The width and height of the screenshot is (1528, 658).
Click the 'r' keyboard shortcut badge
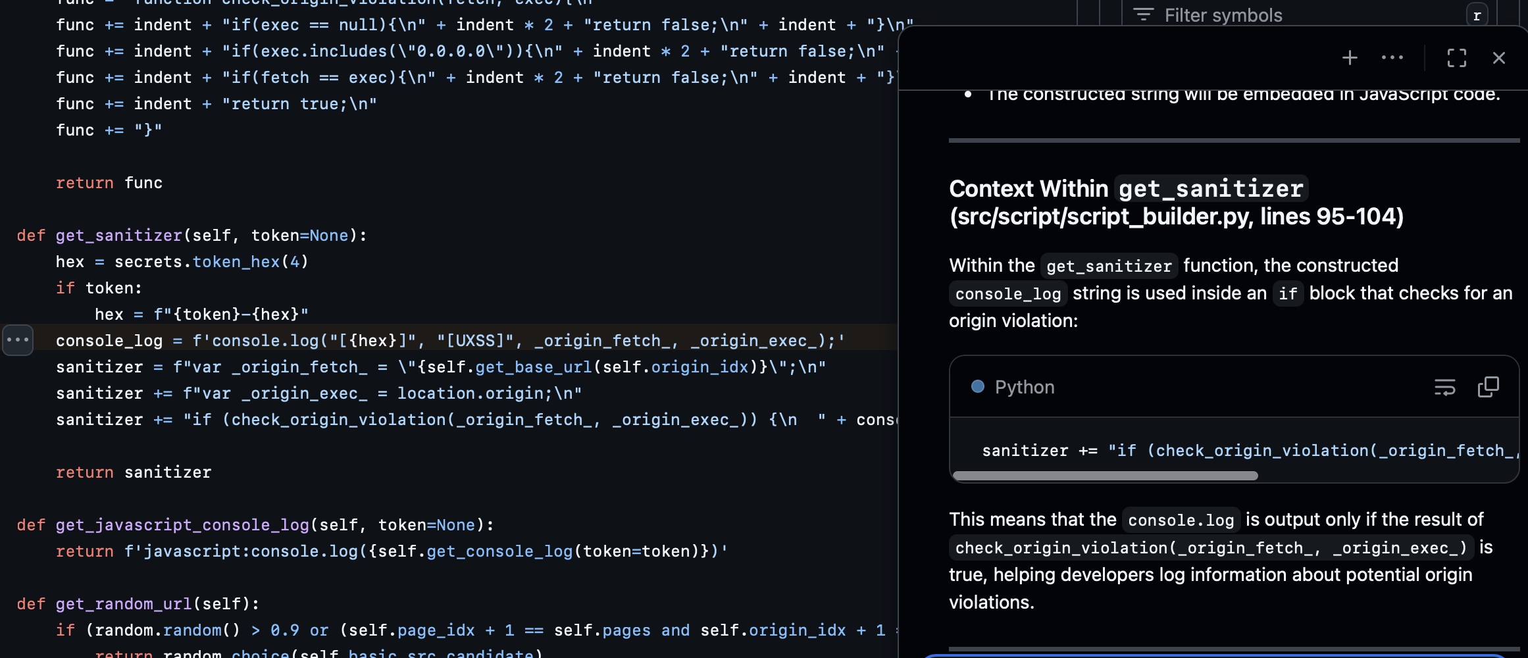(1477, 15)
